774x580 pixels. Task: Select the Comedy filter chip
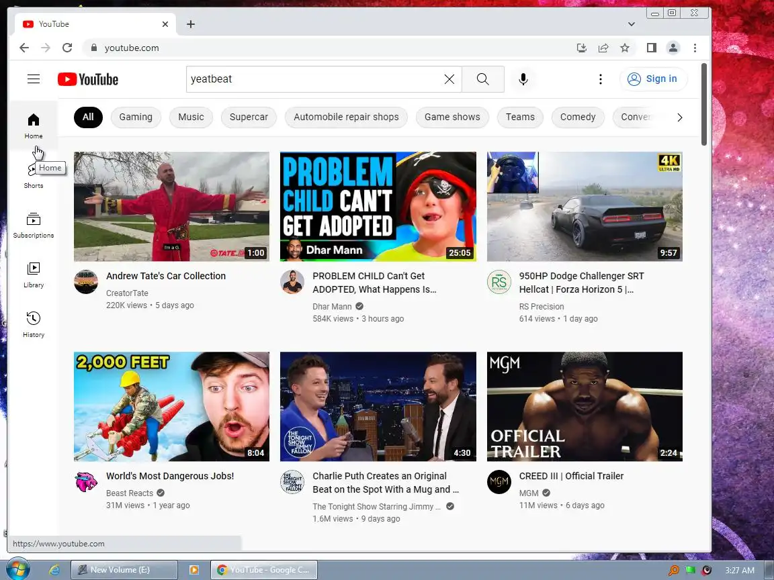(x=578, y=117)
